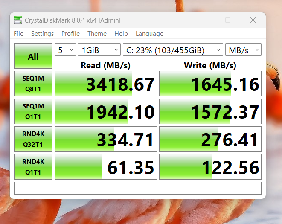Click the RND4K Q32T1 read result 334.71
Viewport: 282px width, 224px height.
pos(106,139)
